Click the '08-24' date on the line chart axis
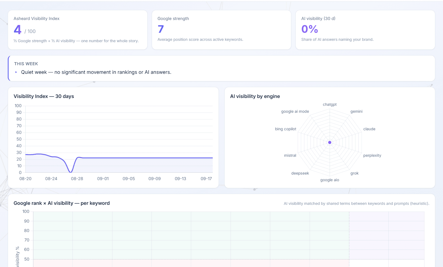 point(51,179)
